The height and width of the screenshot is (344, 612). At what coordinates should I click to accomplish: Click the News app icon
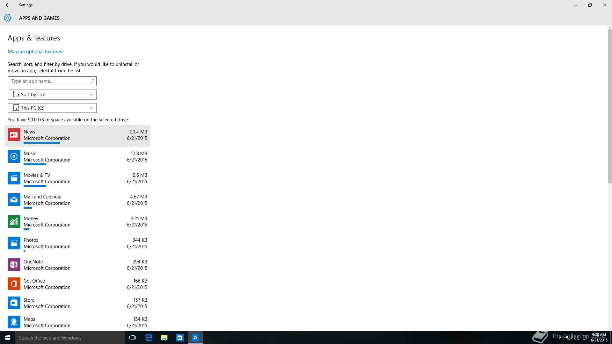(x=14, y=135)
